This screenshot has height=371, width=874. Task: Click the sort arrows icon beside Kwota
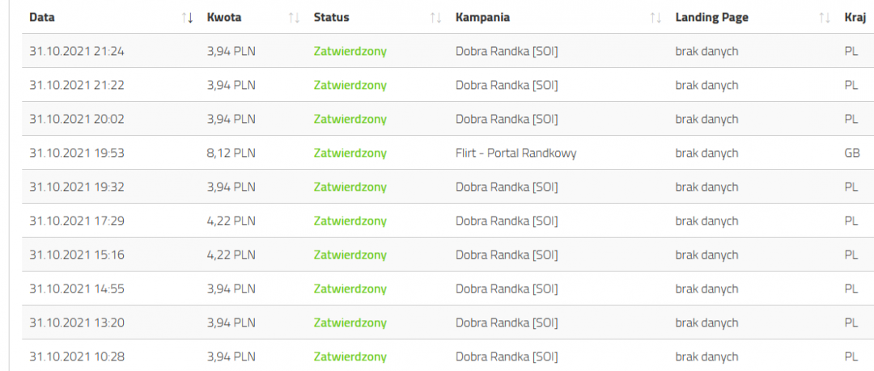(294, 17)
